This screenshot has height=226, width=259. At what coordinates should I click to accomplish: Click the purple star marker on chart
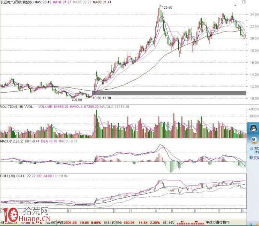tap(235, 6)
